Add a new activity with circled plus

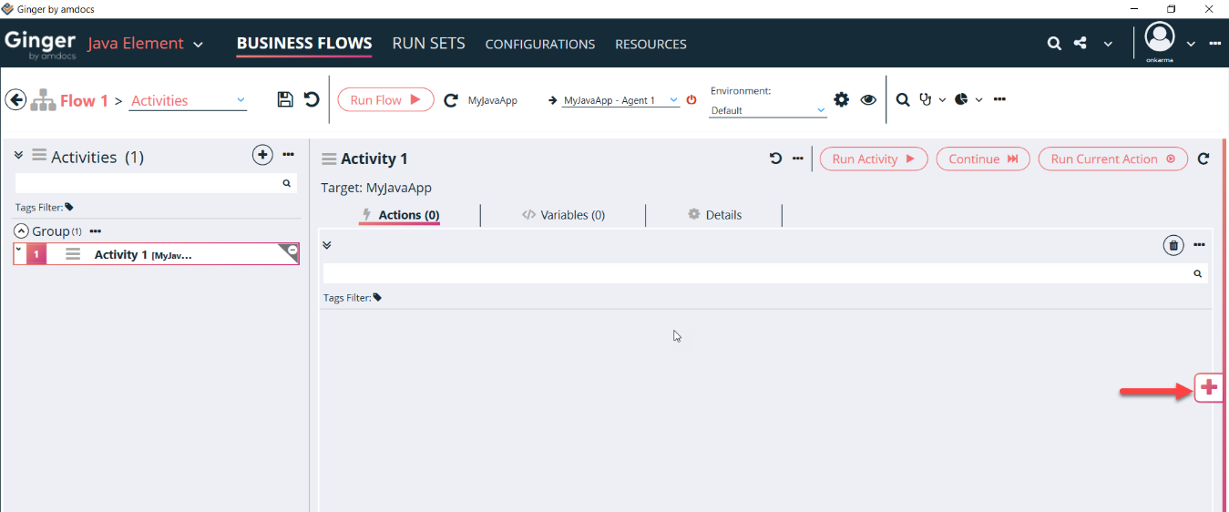[262, 155]
